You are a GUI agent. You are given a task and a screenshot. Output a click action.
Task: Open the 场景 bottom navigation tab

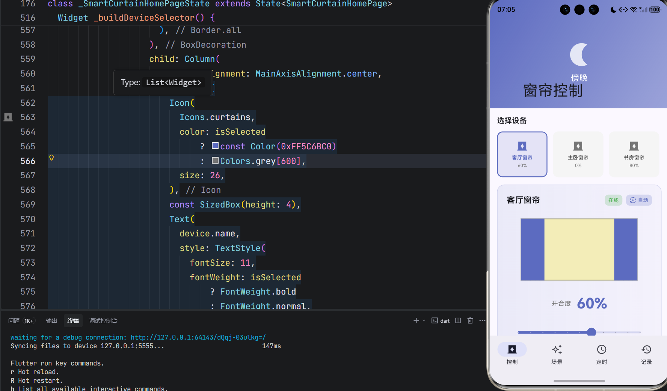(557, 354)
